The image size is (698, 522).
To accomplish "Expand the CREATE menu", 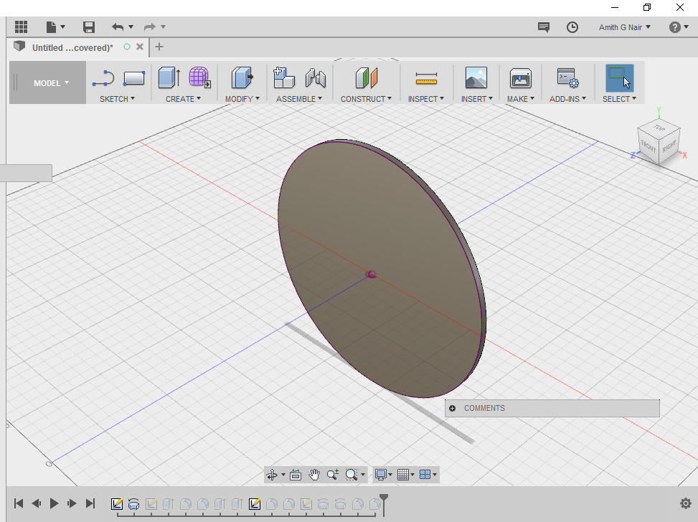I will pos(183,99).
